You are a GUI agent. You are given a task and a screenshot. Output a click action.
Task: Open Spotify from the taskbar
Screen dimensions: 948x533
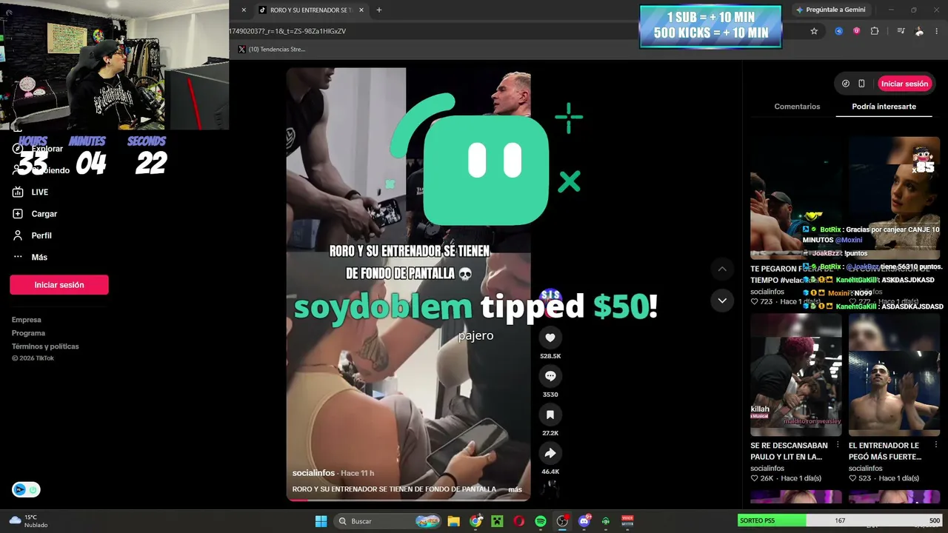pyautogui.click(x=541, y=521)
